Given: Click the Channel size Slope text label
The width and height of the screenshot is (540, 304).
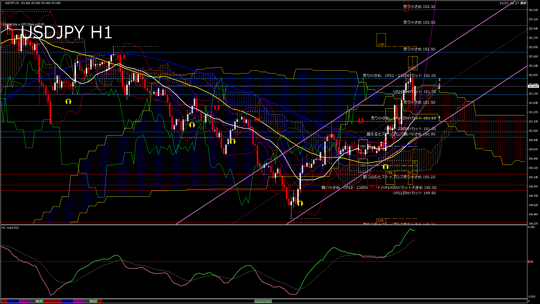Looking at the screenshot, I should point(23,24).
